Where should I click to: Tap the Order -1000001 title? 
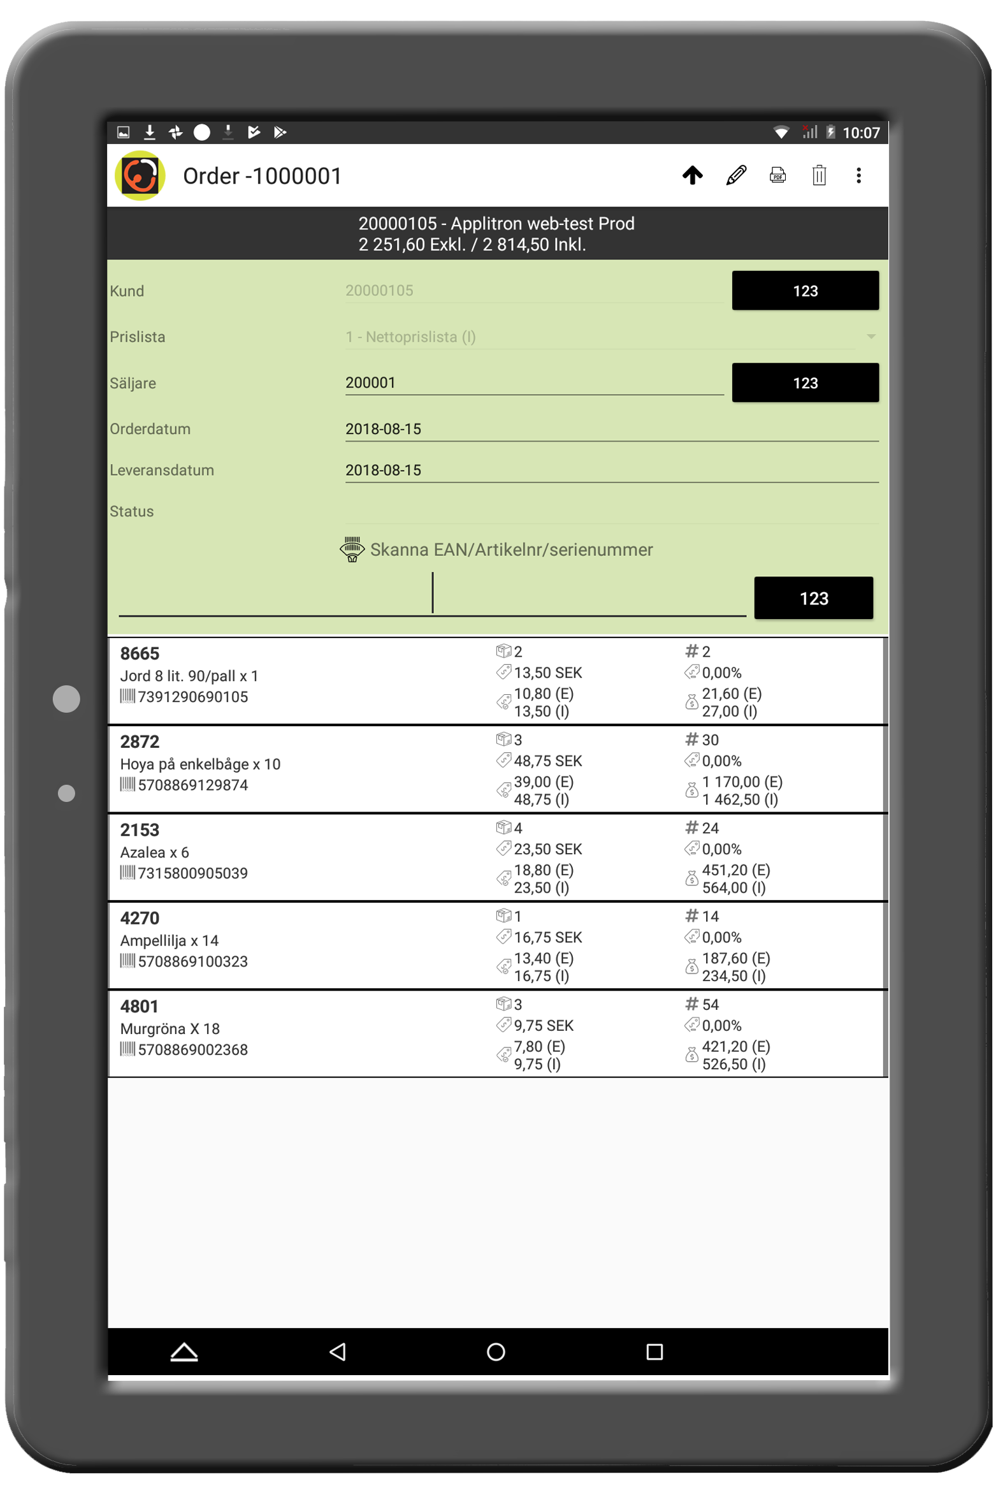tap(262, 175)
